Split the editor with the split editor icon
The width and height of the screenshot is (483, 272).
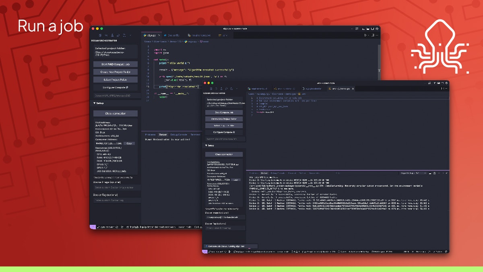[373, 35]
